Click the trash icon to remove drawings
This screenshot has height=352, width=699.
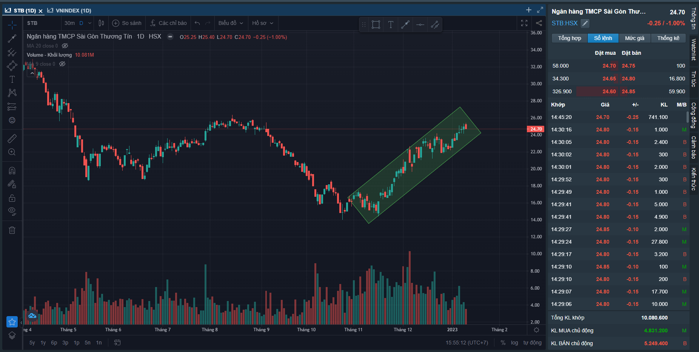pos(12,230)
